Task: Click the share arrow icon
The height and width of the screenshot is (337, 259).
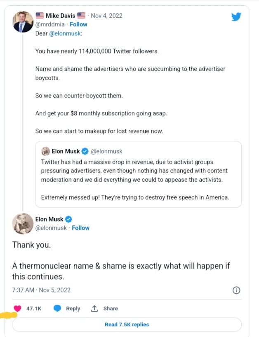Action: click(94, 308)
